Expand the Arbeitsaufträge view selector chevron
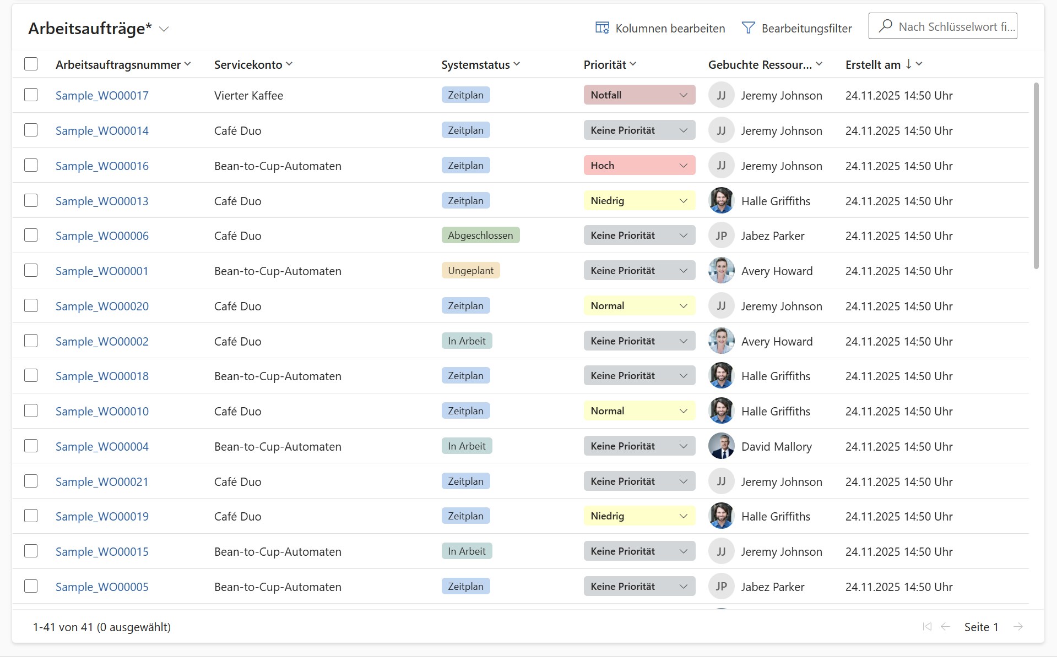Screen dimensions: 1057x657 pyautogui.click(x=164, y=29)
